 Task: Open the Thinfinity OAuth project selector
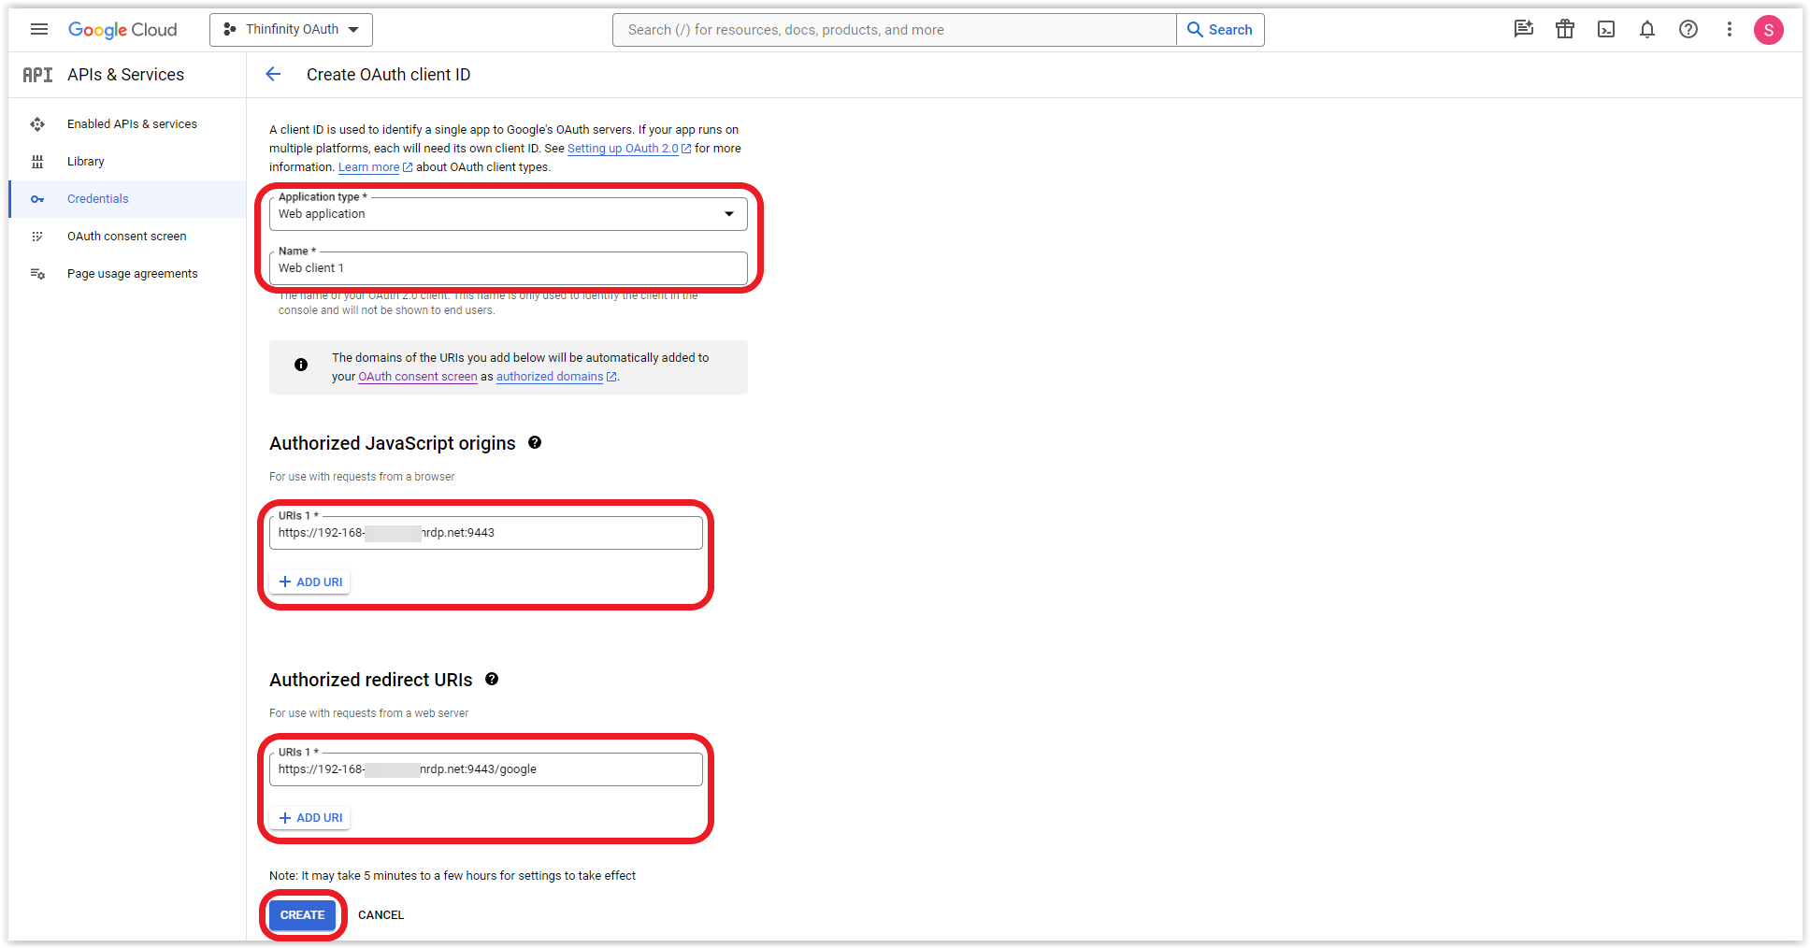[290, 29]
